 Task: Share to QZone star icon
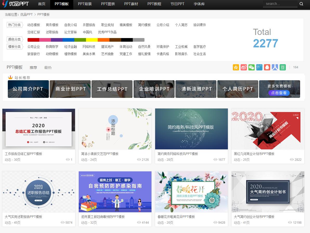tap(236, 67)
